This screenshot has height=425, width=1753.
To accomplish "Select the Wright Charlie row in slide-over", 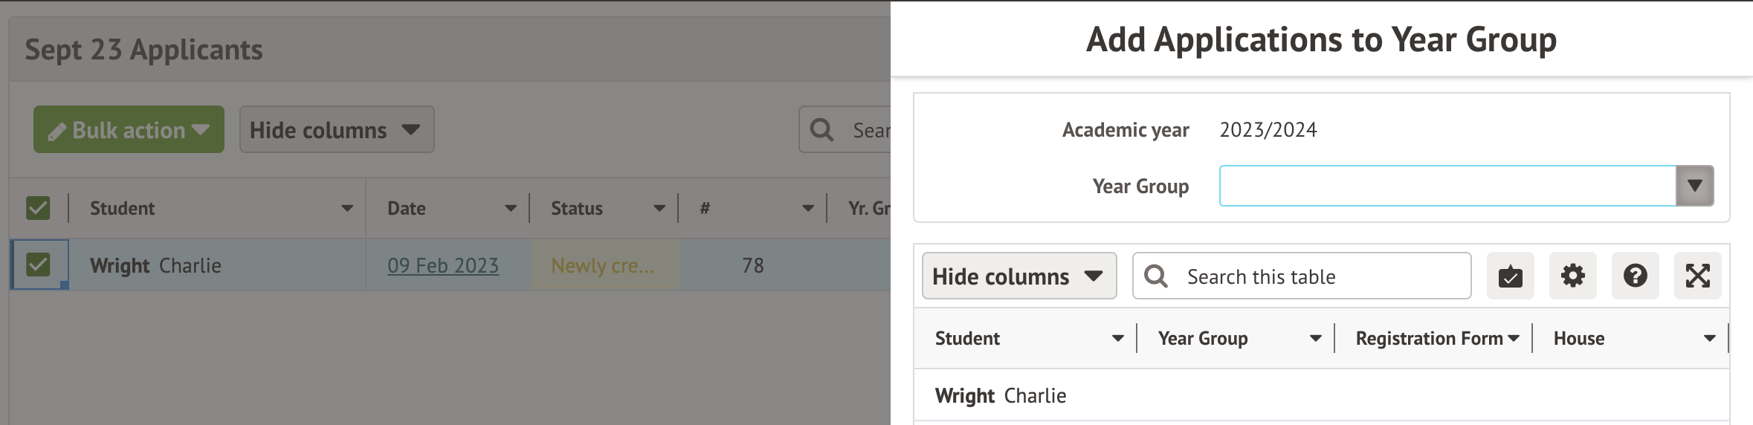I will [1001, 396].
